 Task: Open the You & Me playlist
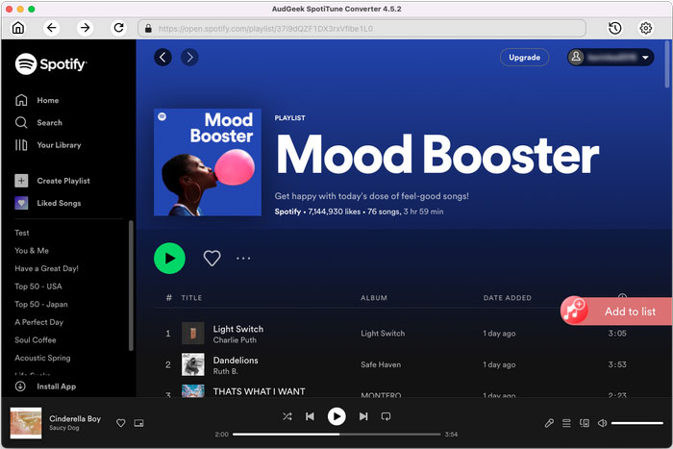(32, 251)
